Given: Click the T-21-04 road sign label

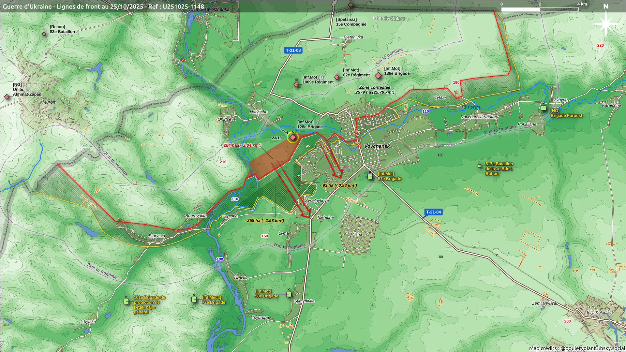Looking at the screenshot, I should pos(433,212).
